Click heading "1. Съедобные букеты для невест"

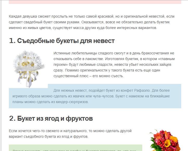pos(62,41)
